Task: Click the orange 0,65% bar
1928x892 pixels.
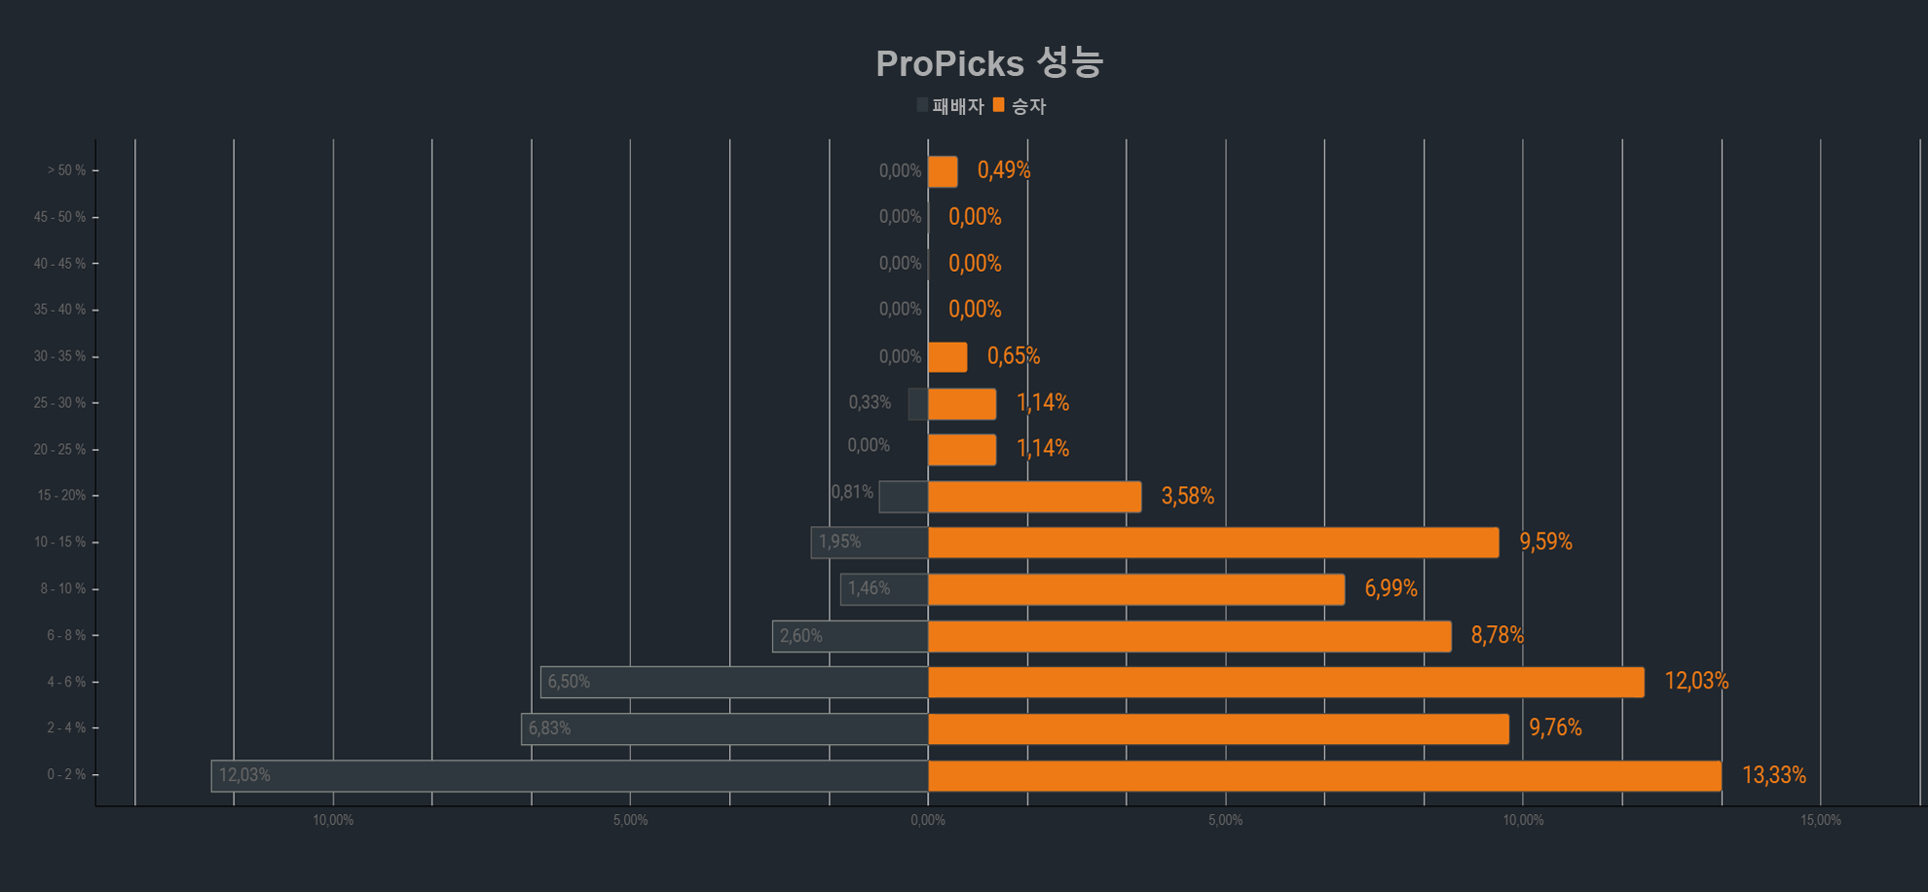Action: pyautogui.click(x=947, y=357)
